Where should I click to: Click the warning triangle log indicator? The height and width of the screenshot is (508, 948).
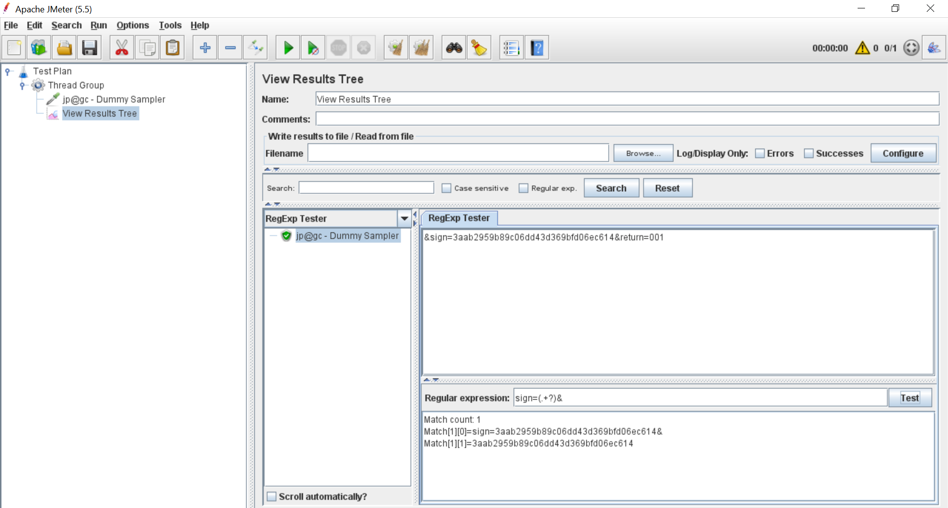click(863, 48)
